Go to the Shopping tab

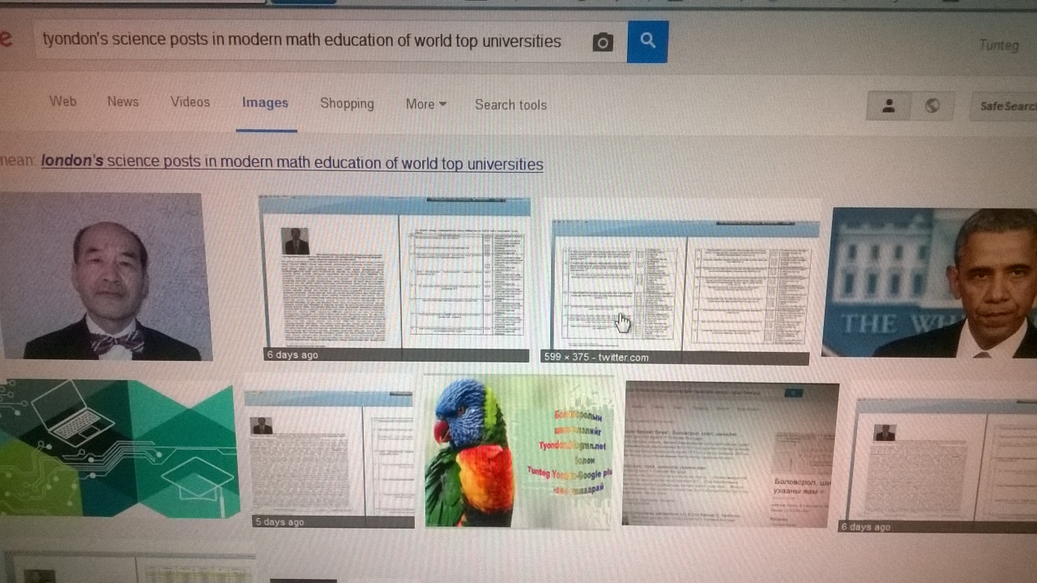coord(347,103)
